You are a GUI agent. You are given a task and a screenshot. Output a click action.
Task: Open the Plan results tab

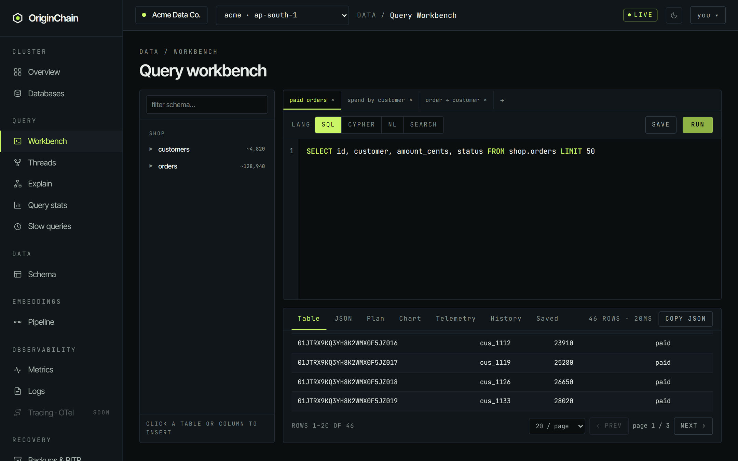point(375,319)
